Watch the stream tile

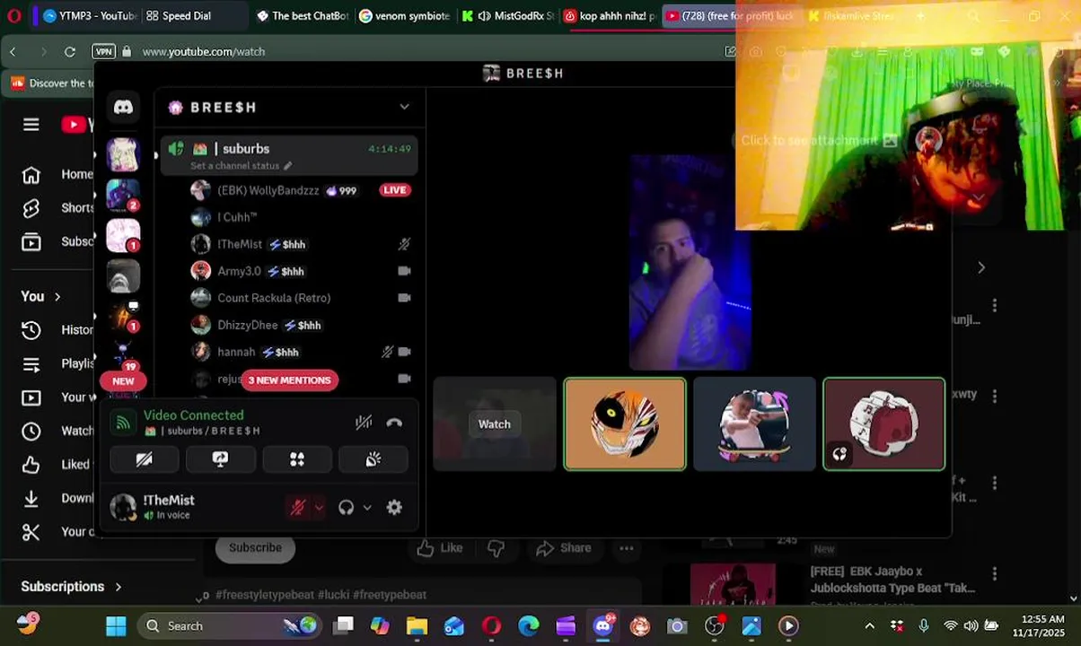pos(494,424)
